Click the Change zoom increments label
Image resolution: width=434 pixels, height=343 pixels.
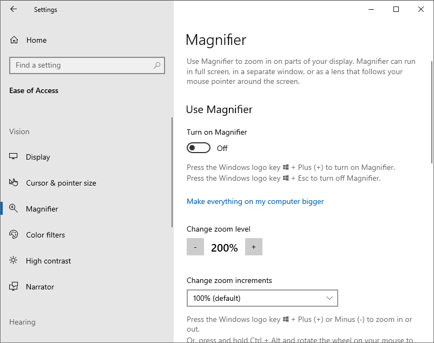[229, 280]
